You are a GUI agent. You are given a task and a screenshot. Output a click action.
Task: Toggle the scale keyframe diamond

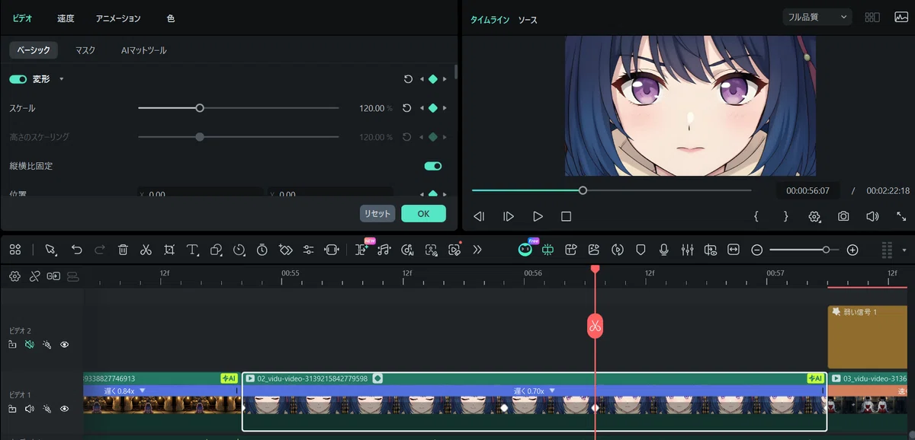[433, 108]
